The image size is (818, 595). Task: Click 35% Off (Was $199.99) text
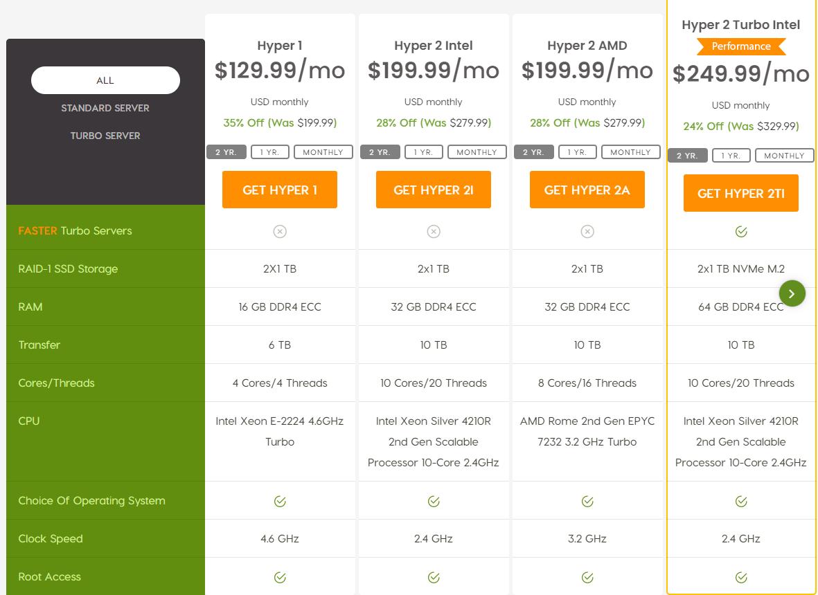click(x=280, y=123)
